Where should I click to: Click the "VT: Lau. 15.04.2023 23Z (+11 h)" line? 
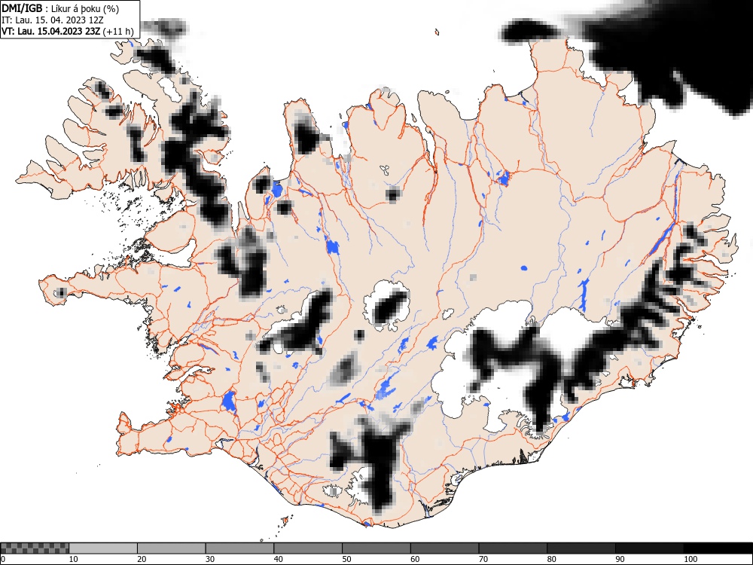[67, 31]
